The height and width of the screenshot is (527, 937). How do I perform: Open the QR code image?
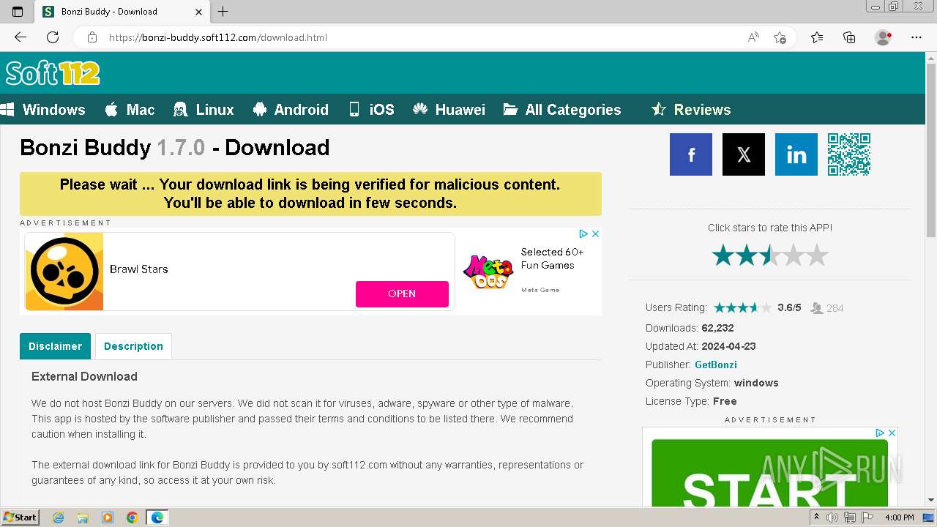coord(849,154)
